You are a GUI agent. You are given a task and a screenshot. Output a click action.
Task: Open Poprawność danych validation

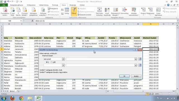click(116, 12)
